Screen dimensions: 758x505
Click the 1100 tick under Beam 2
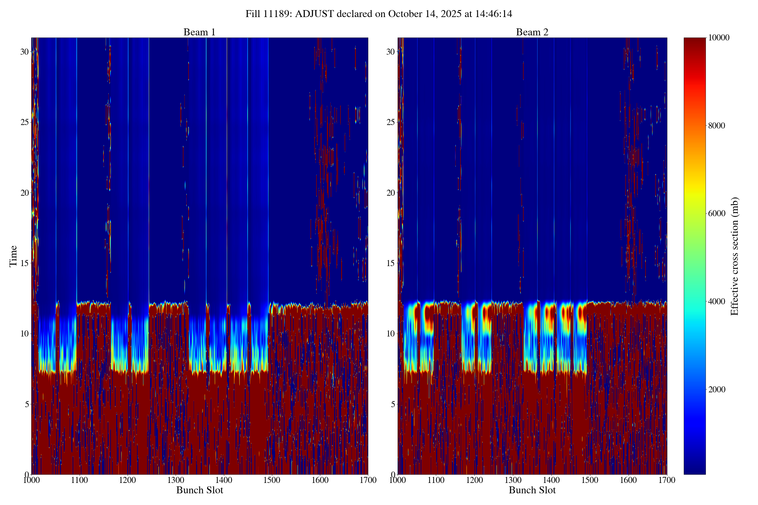[x=436, y=480]
